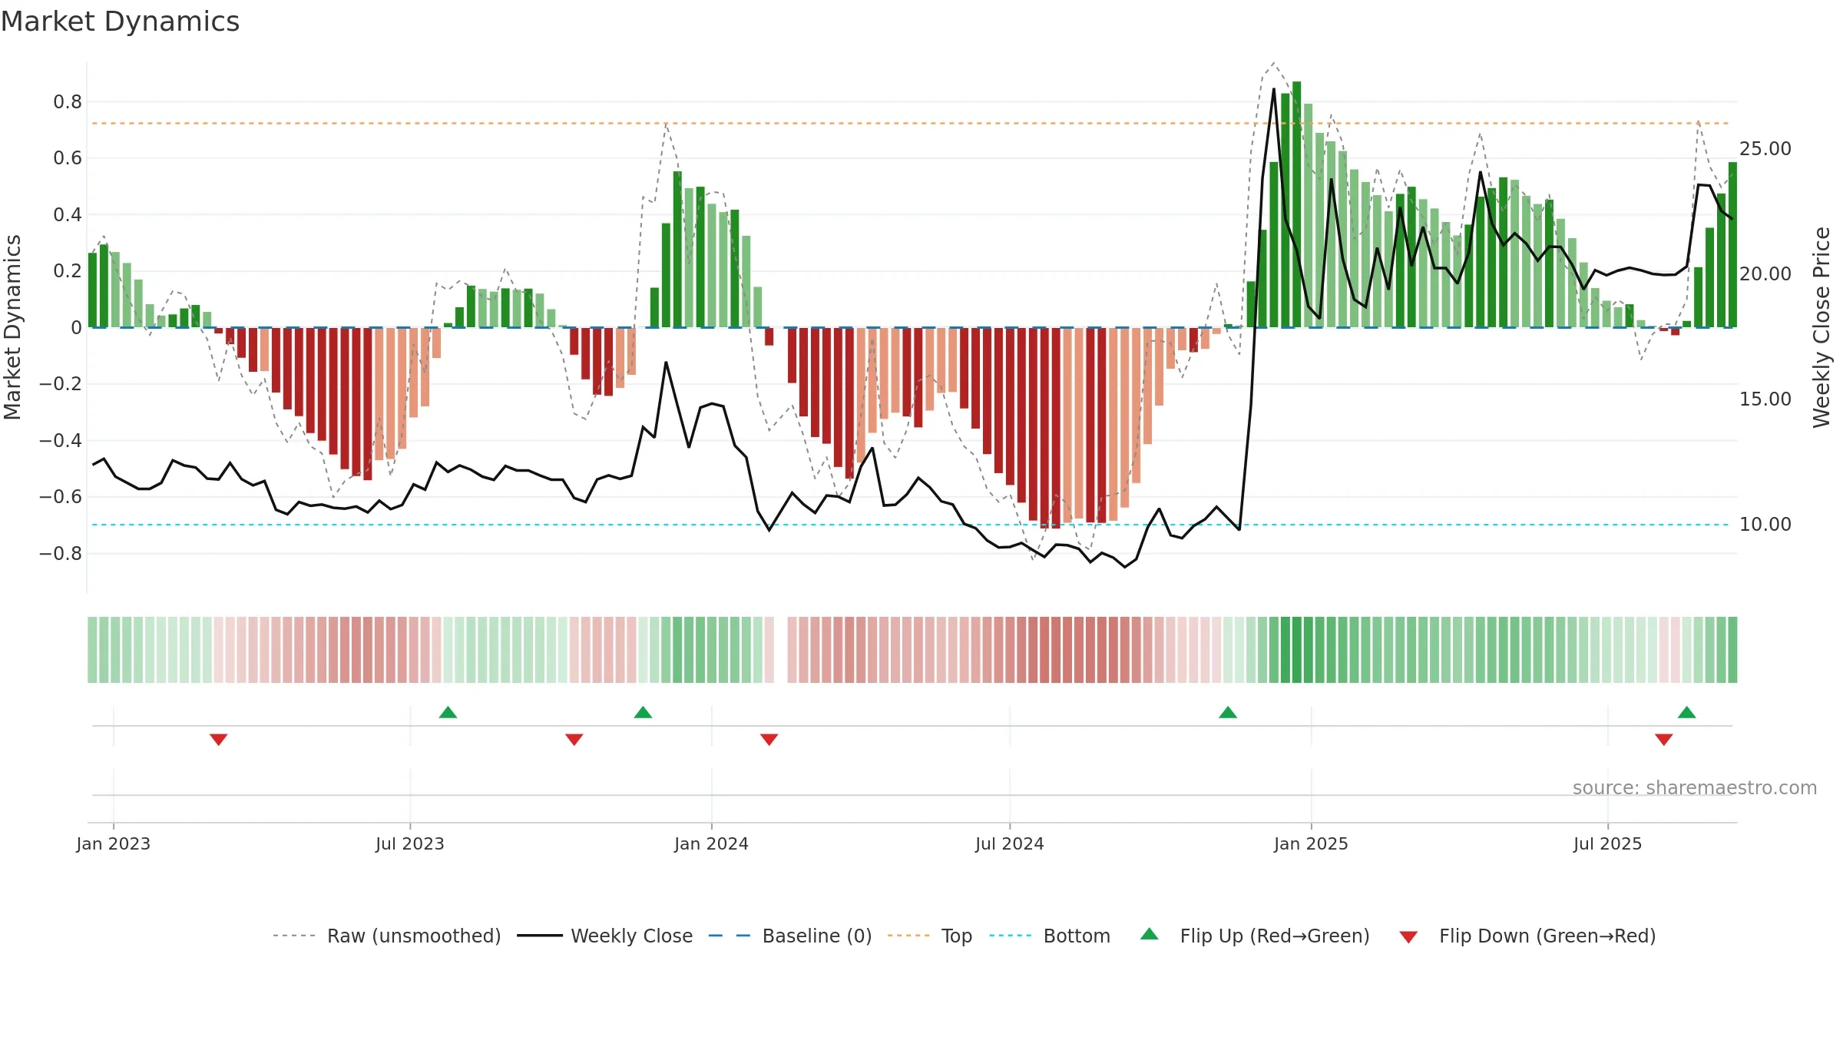Click the deepest dark red bar in the Jul 2024 trough
This screenshot has height=1037, width=1843.
tap(1056, 428)
